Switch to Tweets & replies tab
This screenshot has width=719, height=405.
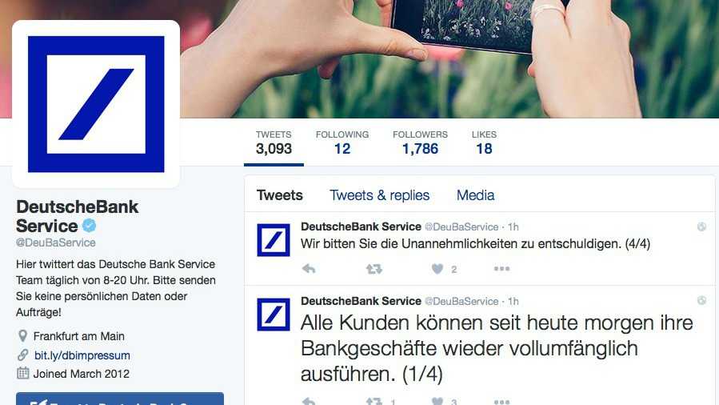380,195
